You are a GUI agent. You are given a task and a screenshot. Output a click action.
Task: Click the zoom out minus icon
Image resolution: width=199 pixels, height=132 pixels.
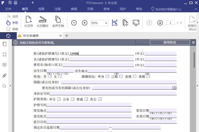pos(74,23)
